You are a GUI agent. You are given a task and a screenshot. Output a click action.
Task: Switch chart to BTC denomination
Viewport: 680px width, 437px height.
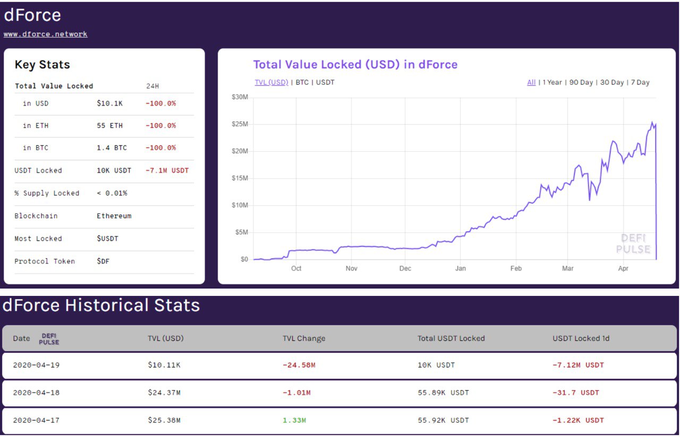pyautogui.click(x=302, y=82)
